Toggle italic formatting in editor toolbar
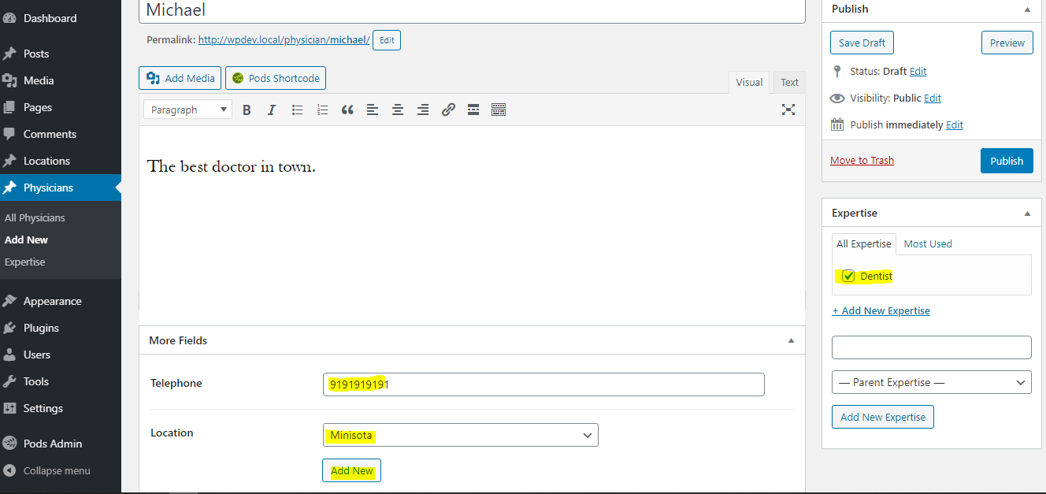This screenshot has height=494, width=1046. tap(272, 110)
